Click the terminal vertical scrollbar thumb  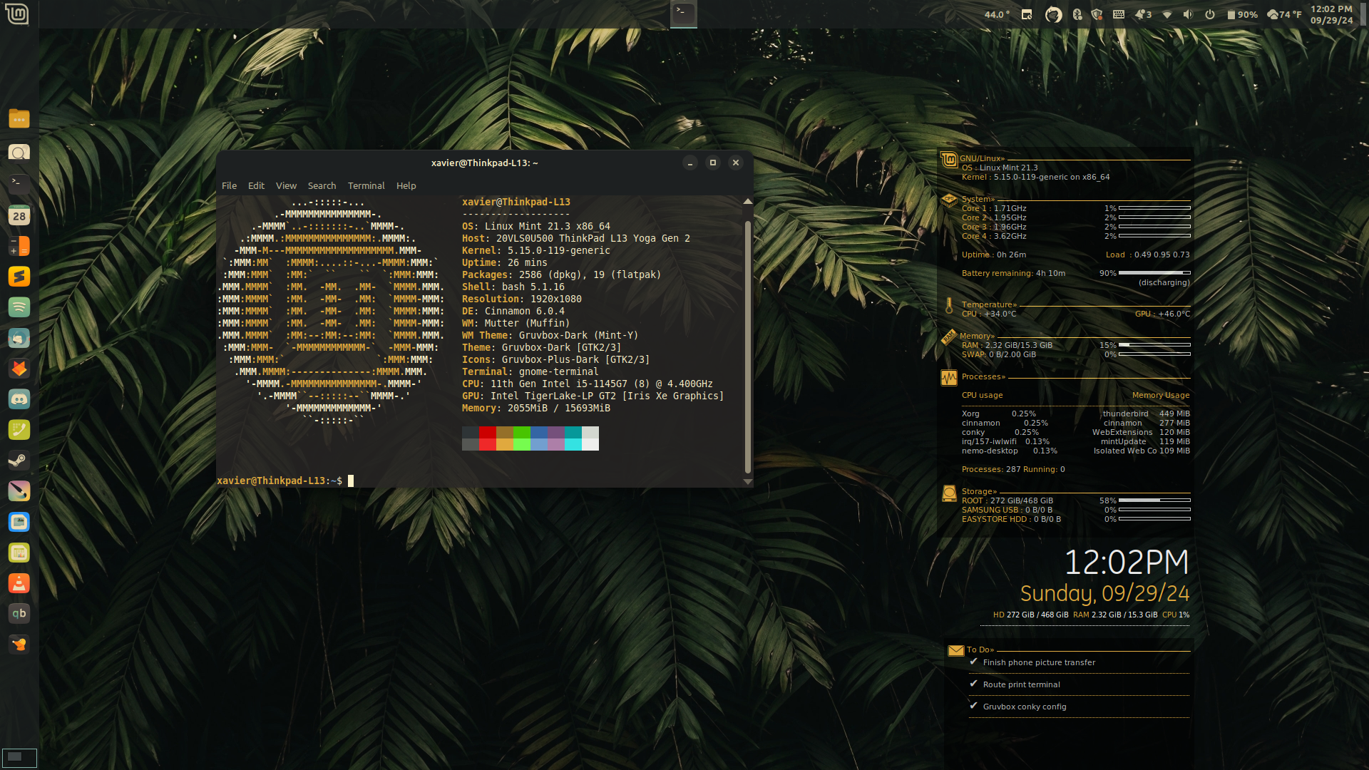coord(747,346)
